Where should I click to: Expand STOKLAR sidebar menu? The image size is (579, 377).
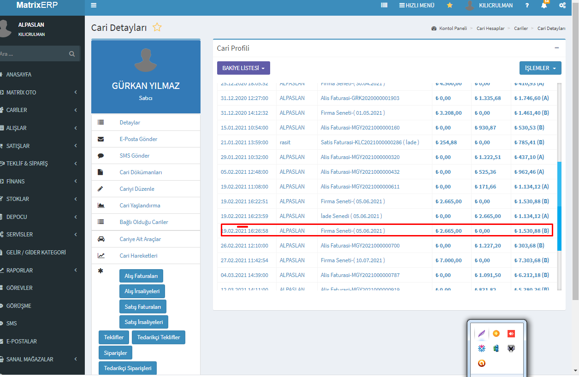[37, 199]
